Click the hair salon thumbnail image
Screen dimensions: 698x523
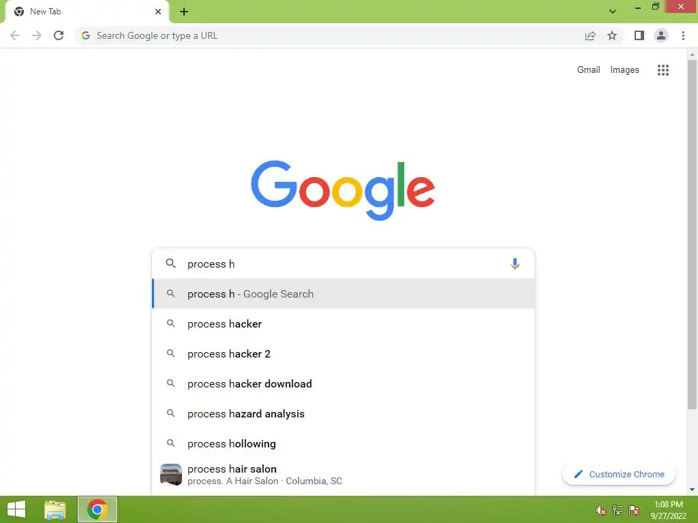(171, 475)
